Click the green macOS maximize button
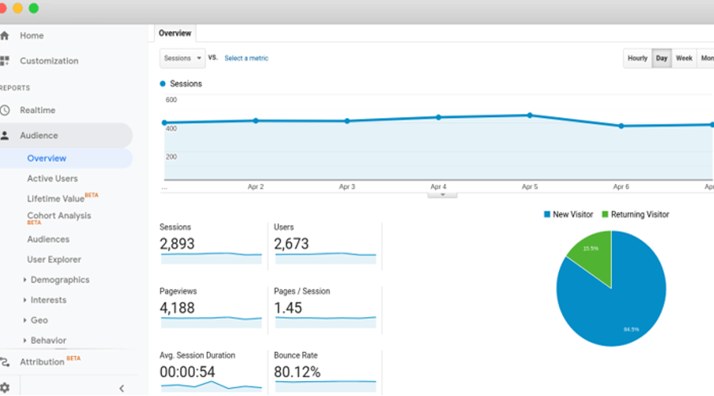The height and width of the screenshot is (396, 714). coord(33,9)
